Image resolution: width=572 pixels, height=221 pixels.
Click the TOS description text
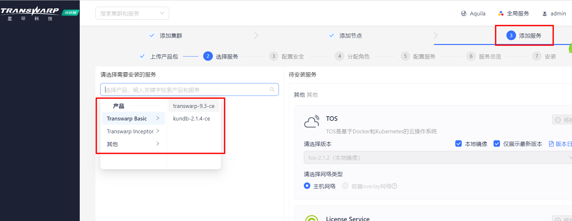click(x=381, y=131)
